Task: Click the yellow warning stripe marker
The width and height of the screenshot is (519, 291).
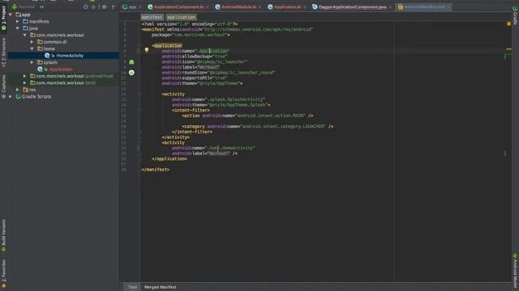Action: (508, 49)
